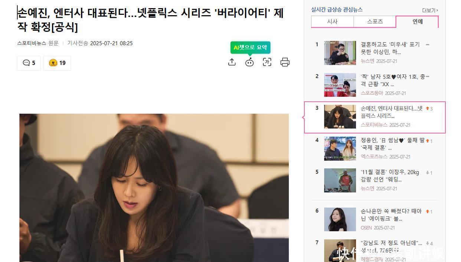
Task: Open the comments bubble showing 5
Action: [x=29, y=63]
